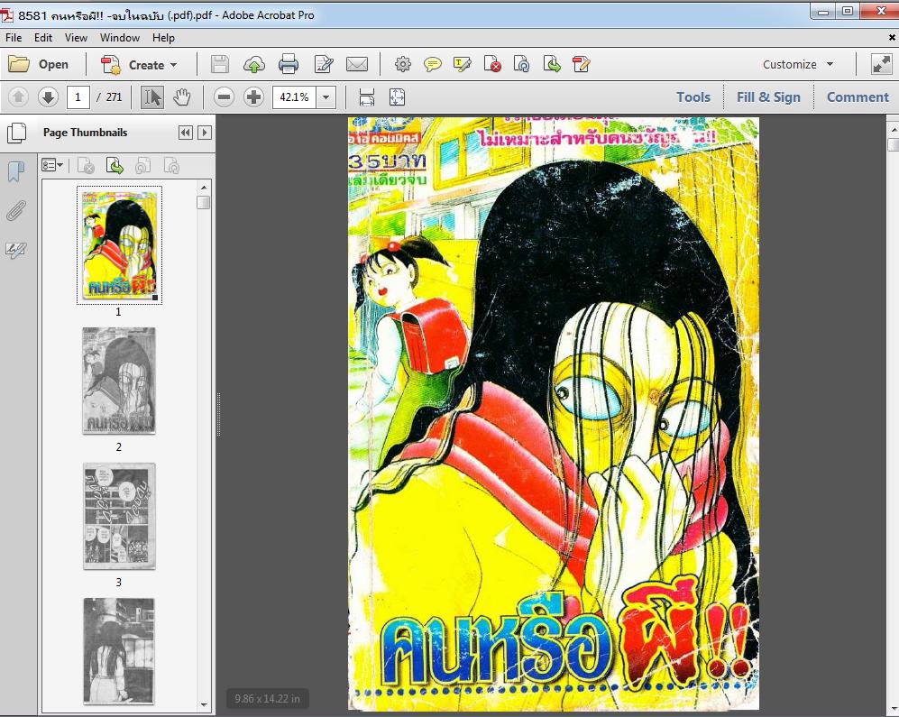Click thumbnail panel delete pages icon
The image size is (899, 717).
point(86,166)
